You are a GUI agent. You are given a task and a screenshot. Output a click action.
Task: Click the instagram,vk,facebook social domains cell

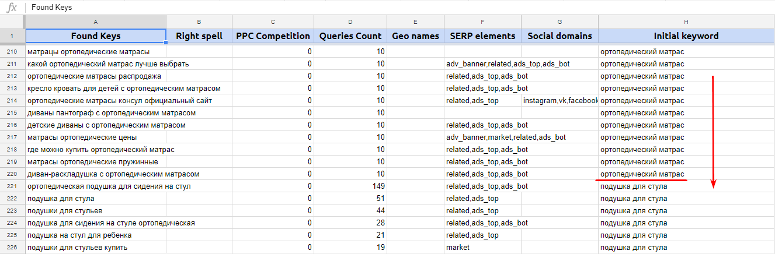coord(559,101)
